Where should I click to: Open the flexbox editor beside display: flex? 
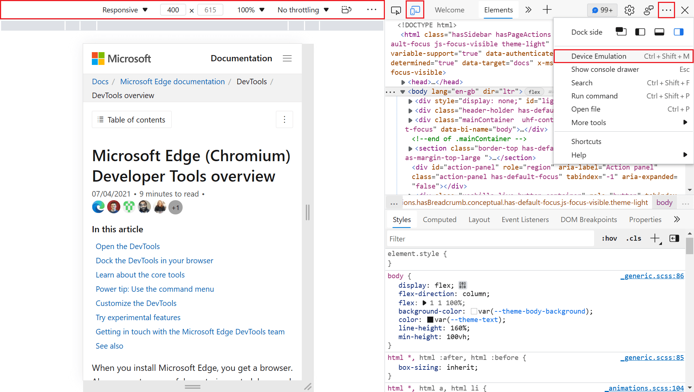[462, 285]
